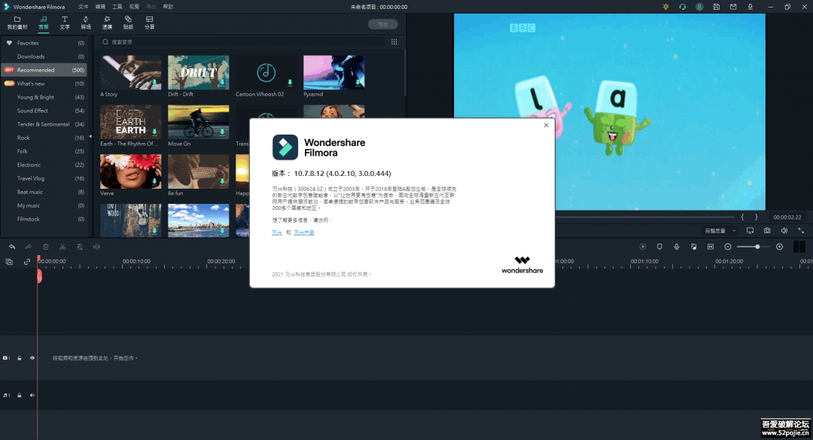This screenshot has height=440, width=813.
Task: Take a snapshot with the camera icon
Action: [767, 231]
